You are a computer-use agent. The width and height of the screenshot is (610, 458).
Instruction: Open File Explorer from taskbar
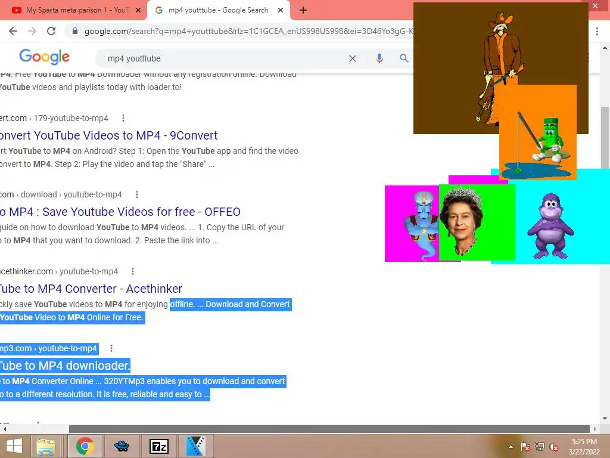[46, 446]
